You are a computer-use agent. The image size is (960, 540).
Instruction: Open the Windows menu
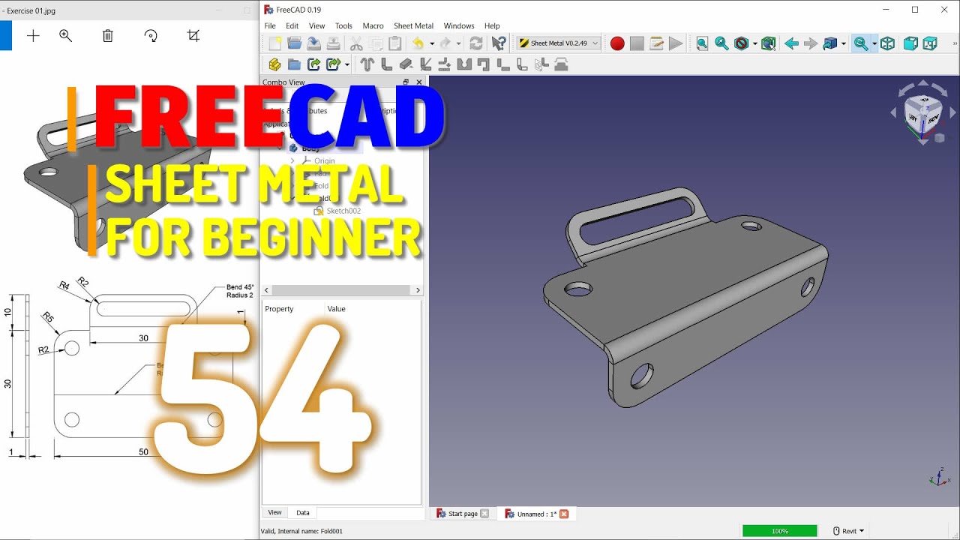(459, 25)
